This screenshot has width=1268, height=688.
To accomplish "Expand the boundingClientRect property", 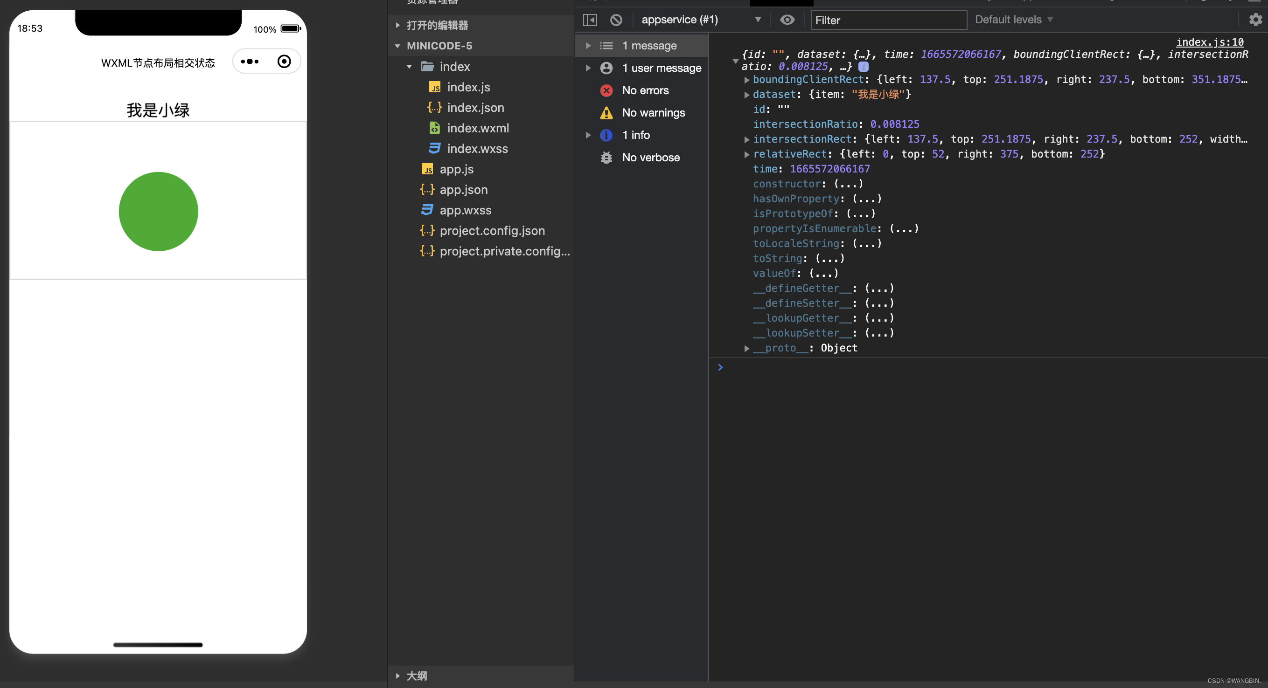I will (747, 80).
